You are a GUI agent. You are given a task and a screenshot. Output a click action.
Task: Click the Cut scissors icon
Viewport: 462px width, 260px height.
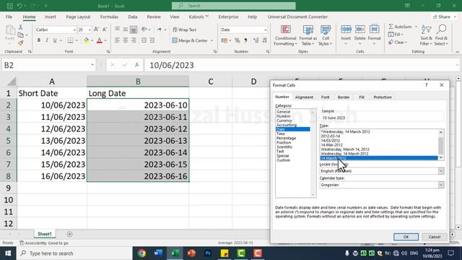[x=21, y=27]
